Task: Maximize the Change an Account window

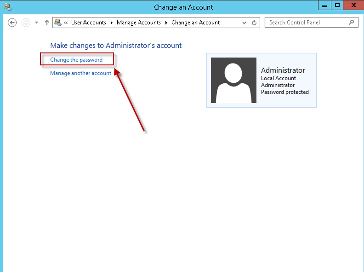Action: coord(337,5)
